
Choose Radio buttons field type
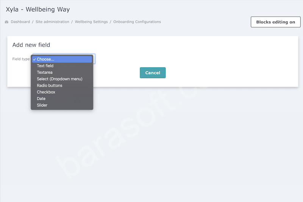62,86
